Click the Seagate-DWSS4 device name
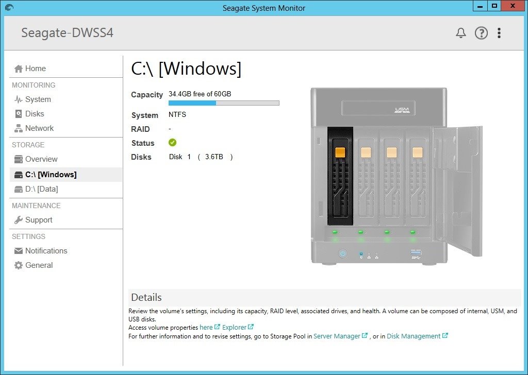The height and width of the screenshot is (375, 528). (x=68, y=33)
